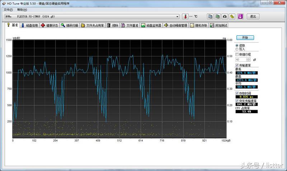Viewport: 287px width, 171px height.
Task: Click the temperature thermometer icon
Action: (185, 17)
